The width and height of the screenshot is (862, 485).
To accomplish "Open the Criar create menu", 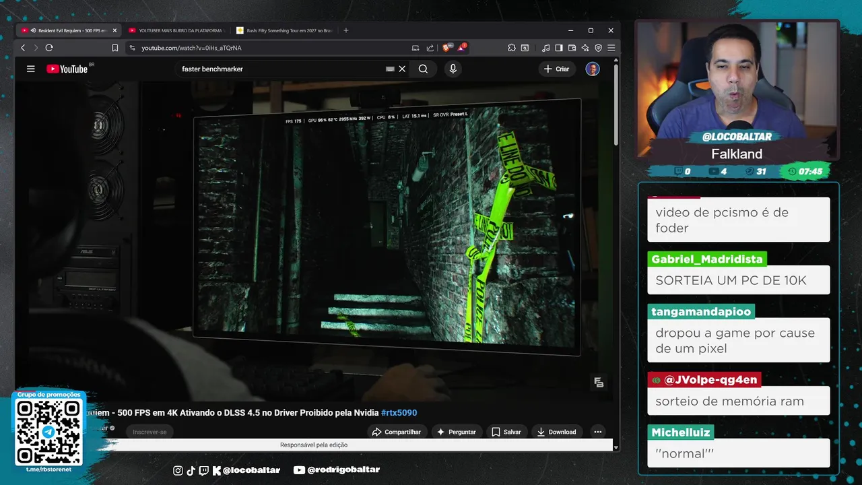I will point(556,69).
